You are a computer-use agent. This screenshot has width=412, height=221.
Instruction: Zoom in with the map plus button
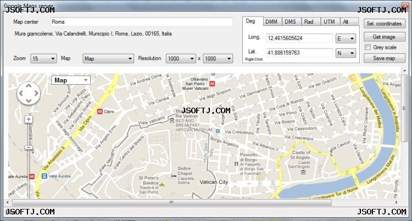pos(29,119)
